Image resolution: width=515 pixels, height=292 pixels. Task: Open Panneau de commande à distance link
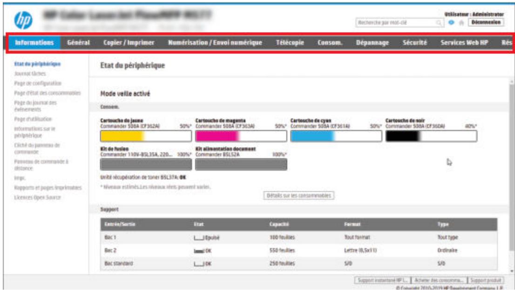point(41,165)
